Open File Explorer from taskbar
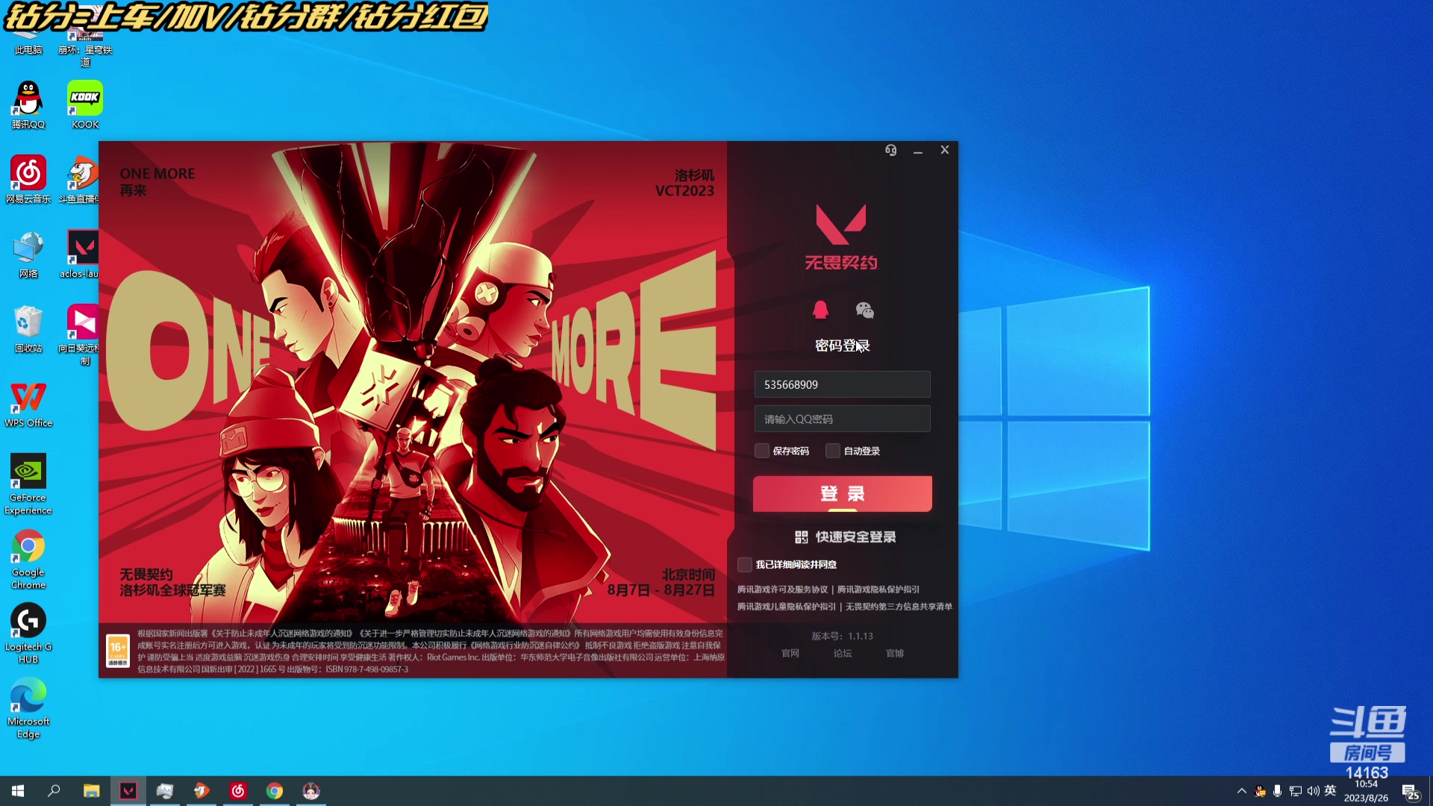The width and height of the screenshot is (1433, 806). pyautogui.click(x=91, y=791)
